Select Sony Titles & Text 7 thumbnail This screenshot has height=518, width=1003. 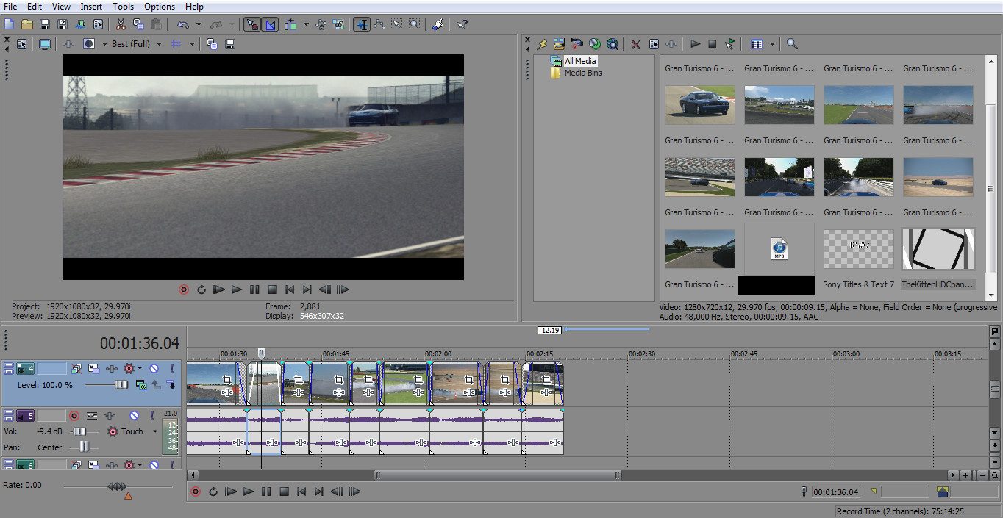coord(858,249)
